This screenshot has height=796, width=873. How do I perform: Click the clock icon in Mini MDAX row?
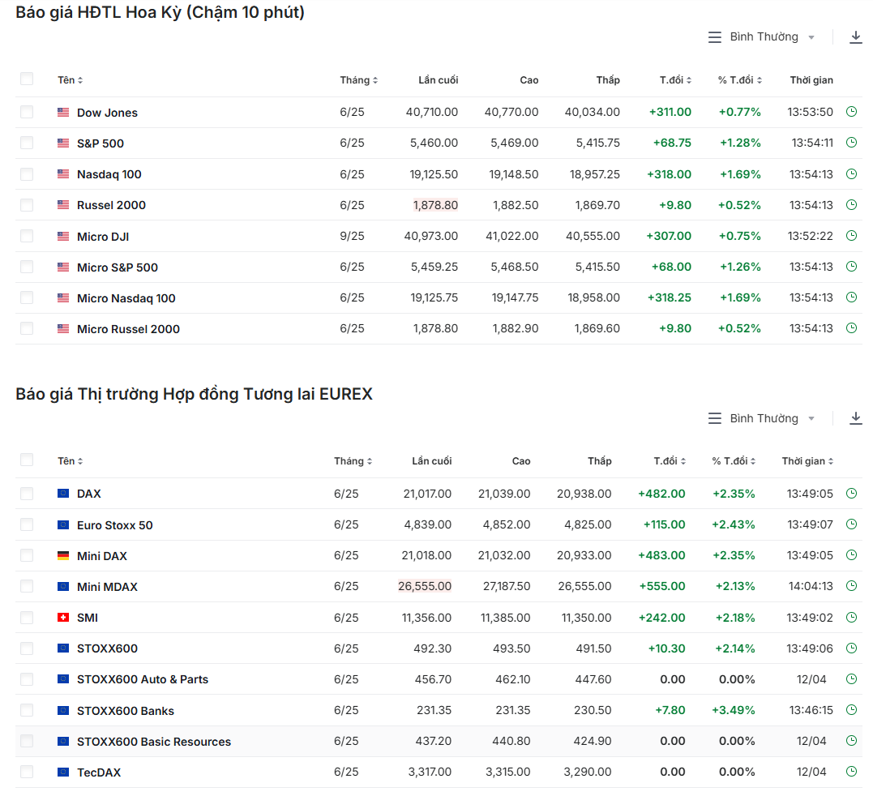[x=851, y=586]
